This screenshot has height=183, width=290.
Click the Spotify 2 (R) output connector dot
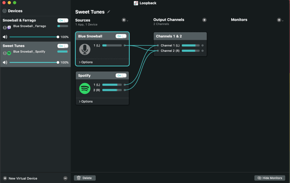[x=125, y=90]
